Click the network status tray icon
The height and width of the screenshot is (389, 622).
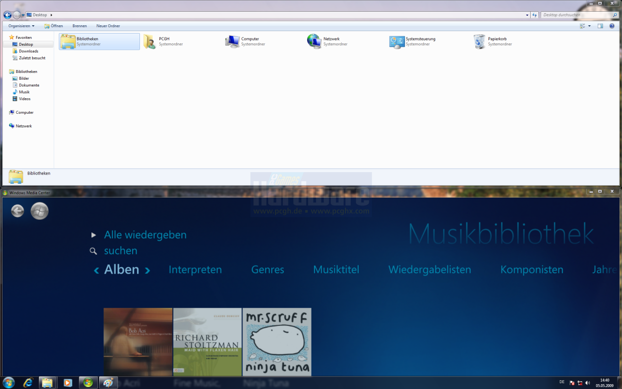click(x=580, y=383)
